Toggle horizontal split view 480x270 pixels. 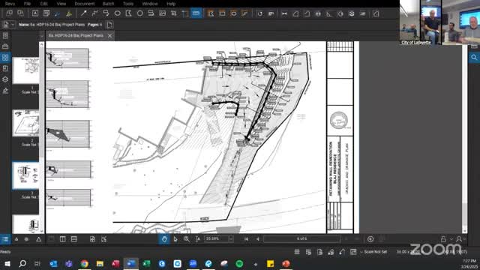[73, 239]
